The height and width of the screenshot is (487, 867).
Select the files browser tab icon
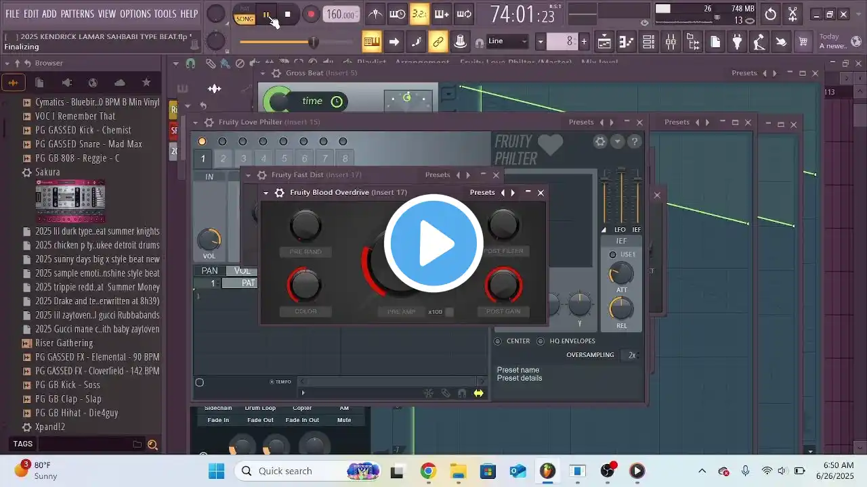pos(39,83)
